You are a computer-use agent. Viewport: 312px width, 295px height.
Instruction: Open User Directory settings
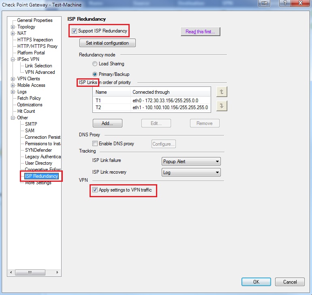[x=38, y=163]
